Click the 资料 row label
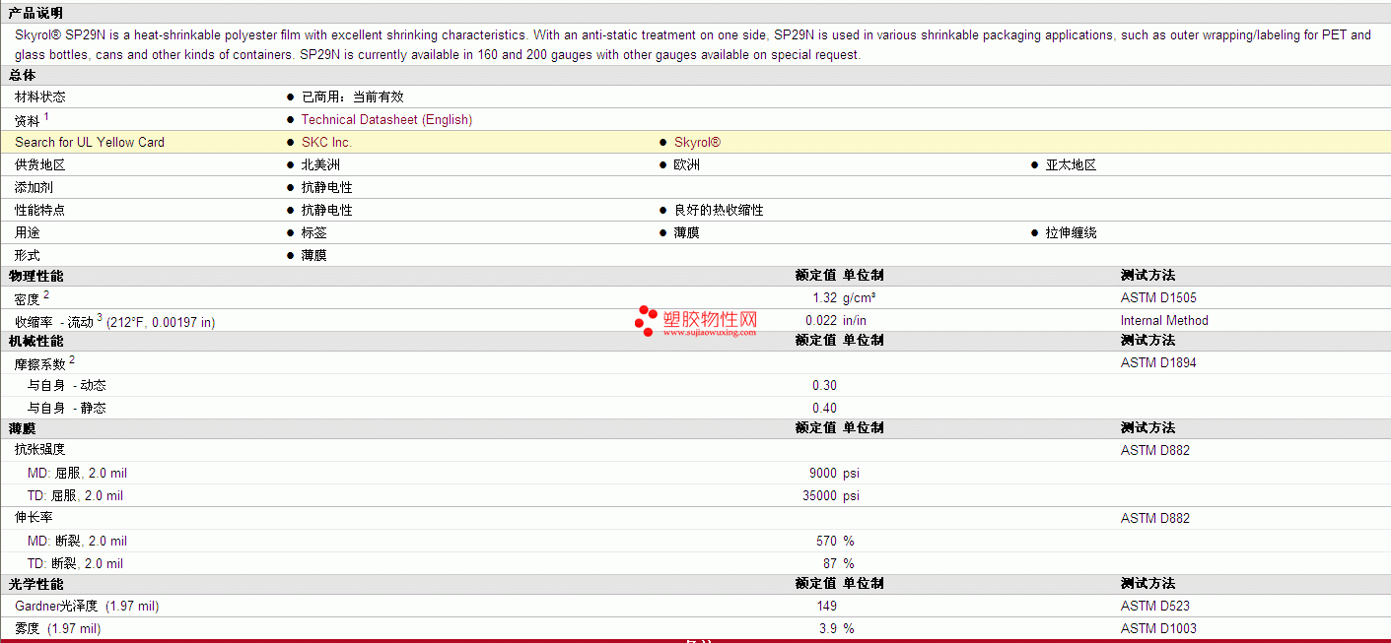 coord(28,120)
